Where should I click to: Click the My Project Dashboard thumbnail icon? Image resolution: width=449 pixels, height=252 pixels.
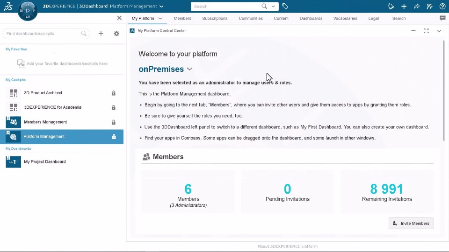14,162
